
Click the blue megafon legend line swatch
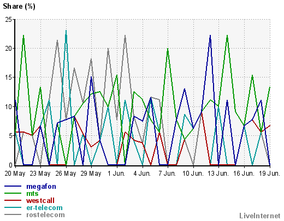point(13,186)
